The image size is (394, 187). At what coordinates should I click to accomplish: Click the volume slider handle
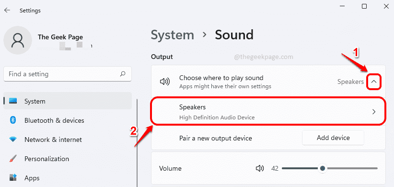[323, 168]
